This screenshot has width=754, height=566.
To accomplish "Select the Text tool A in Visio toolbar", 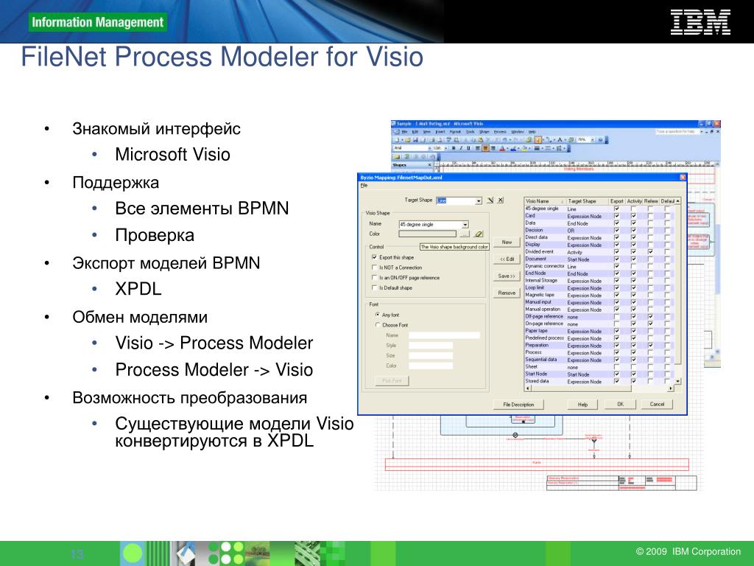I will tap(560, 139).
